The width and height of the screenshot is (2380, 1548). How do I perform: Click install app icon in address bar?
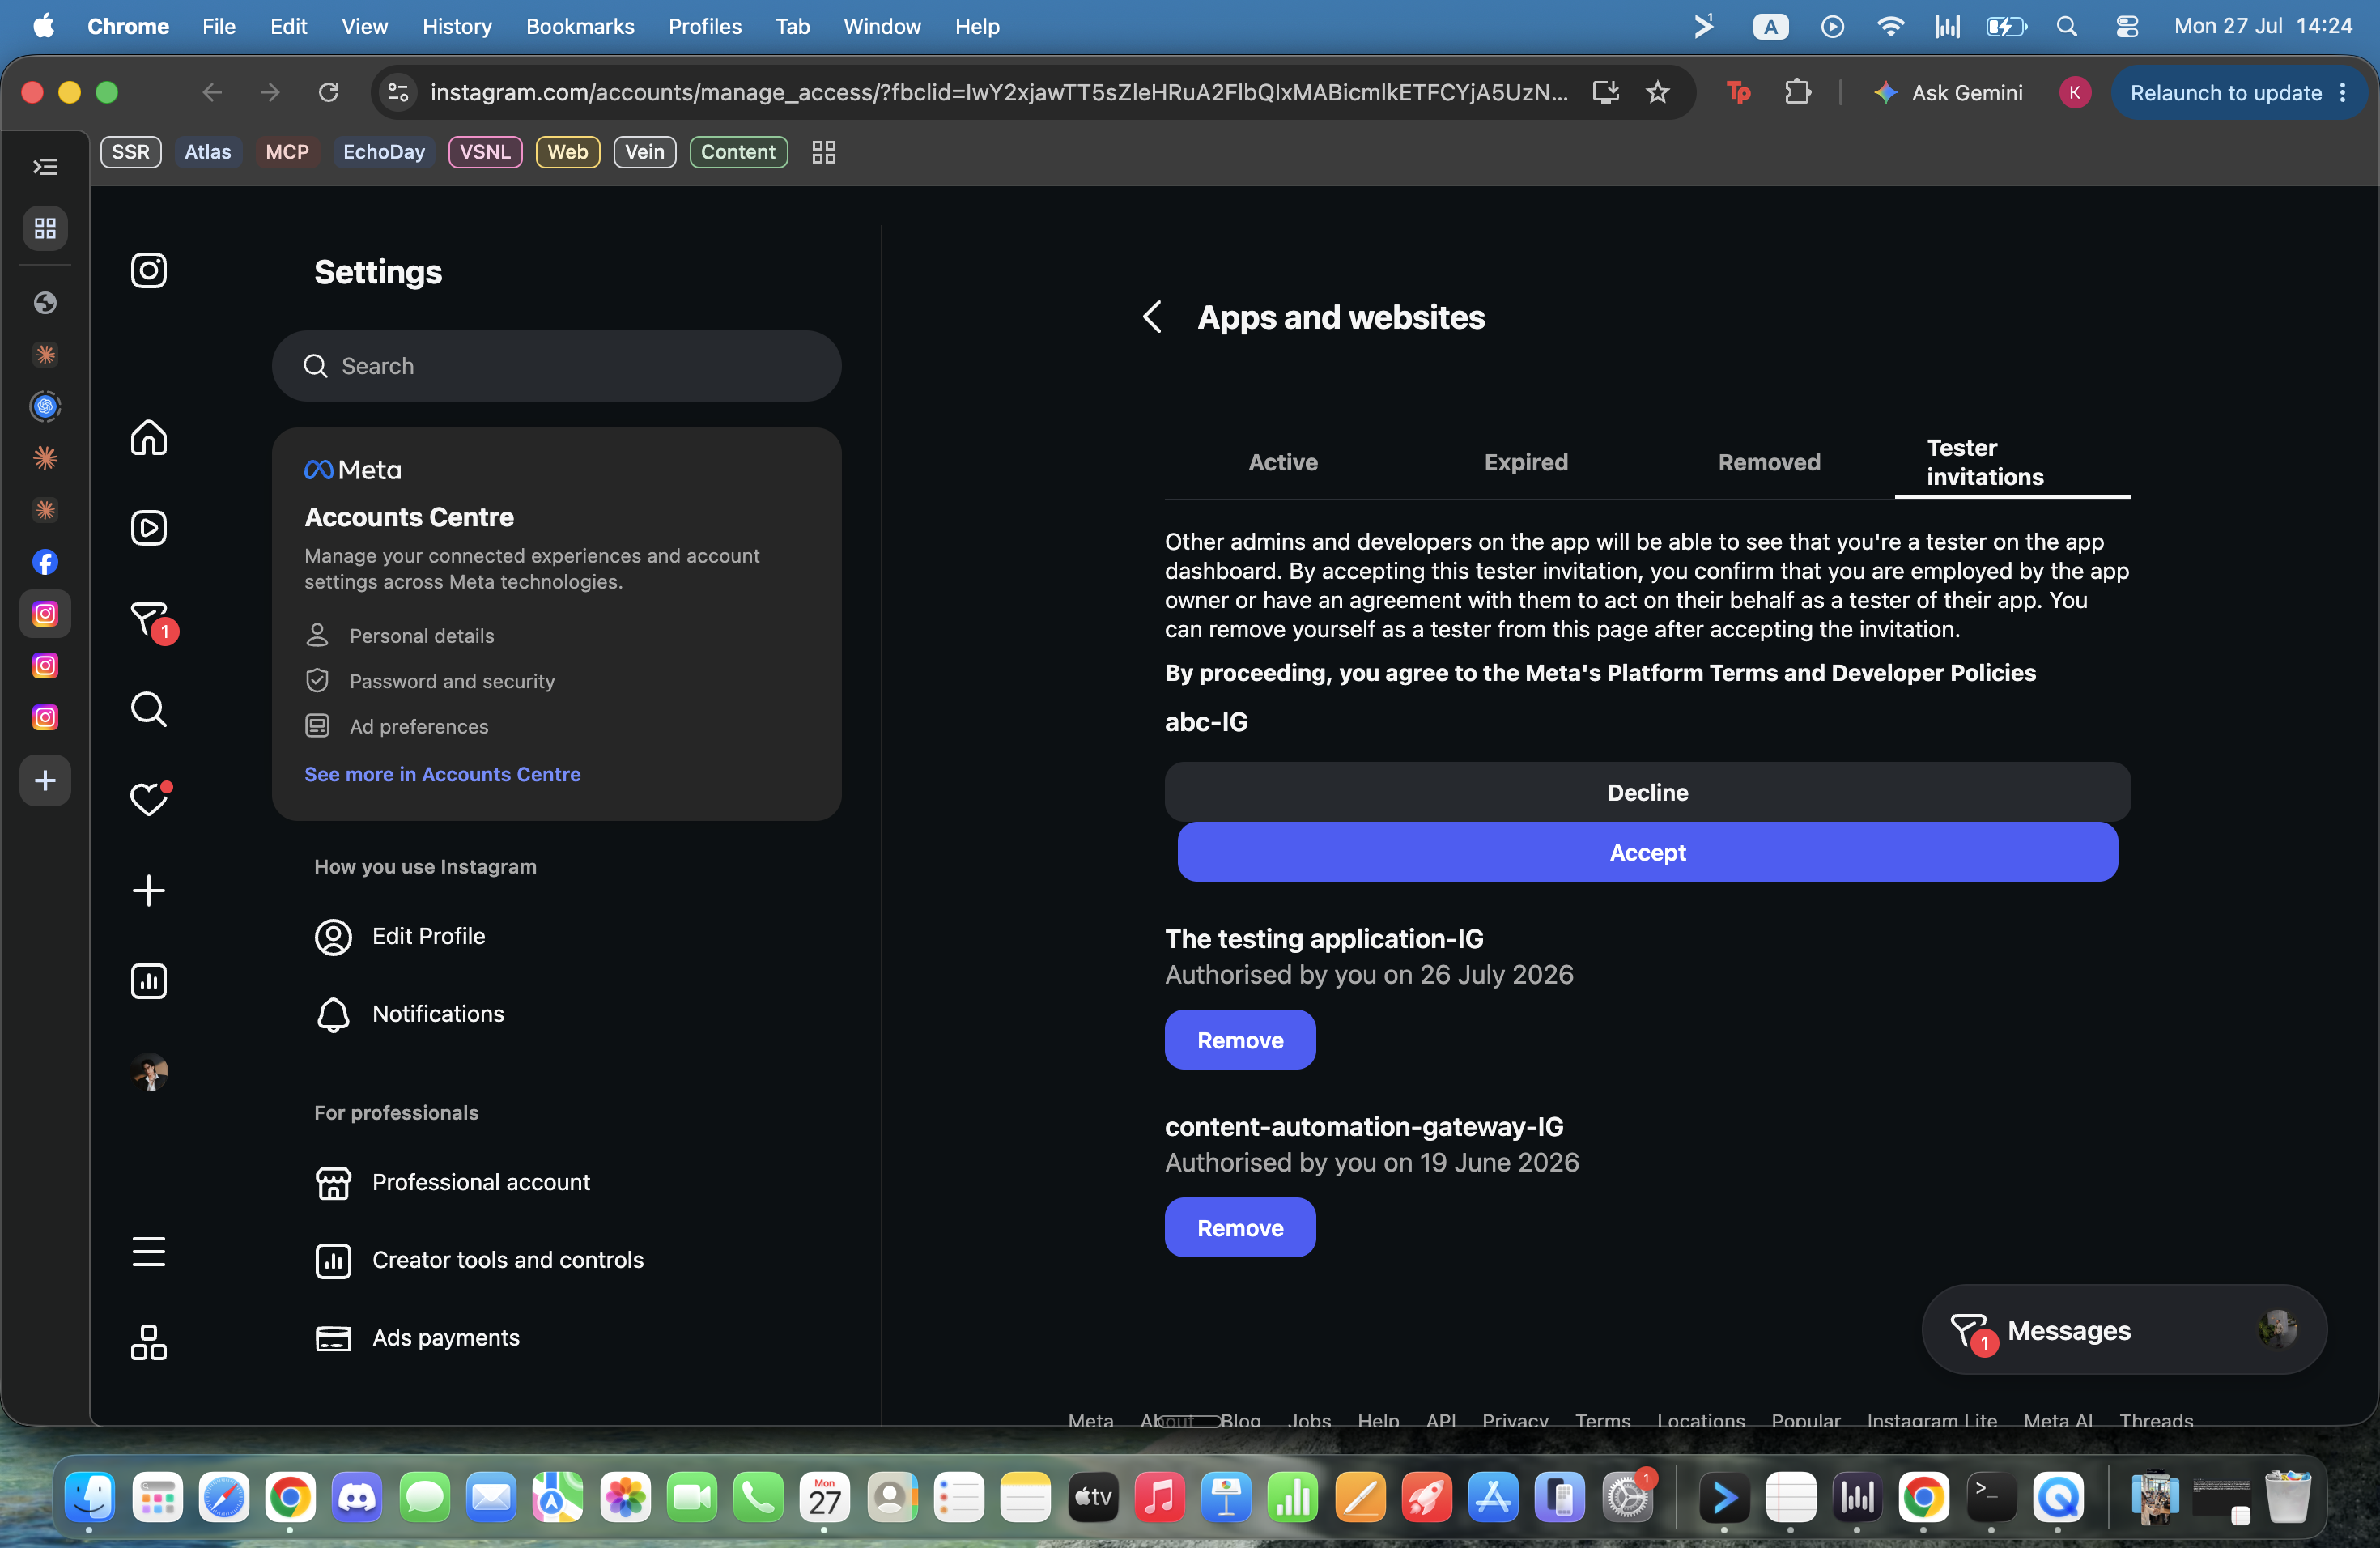pyautogui.click(x=1606, y=92)
